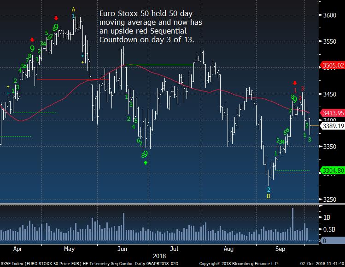Click the 3550 price axis label
This screenshot has width=345, height=267.
pos(330,41)
